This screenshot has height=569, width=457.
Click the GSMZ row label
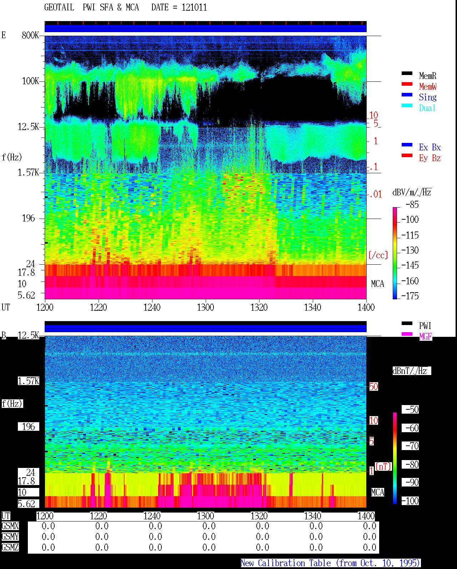click(x=10, y=547)
